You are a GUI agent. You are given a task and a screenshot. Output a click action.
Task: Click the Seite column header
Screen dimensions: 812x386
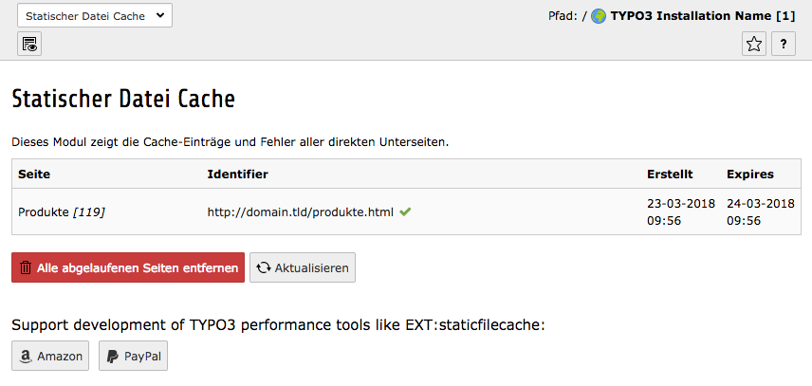click(34, 175)
